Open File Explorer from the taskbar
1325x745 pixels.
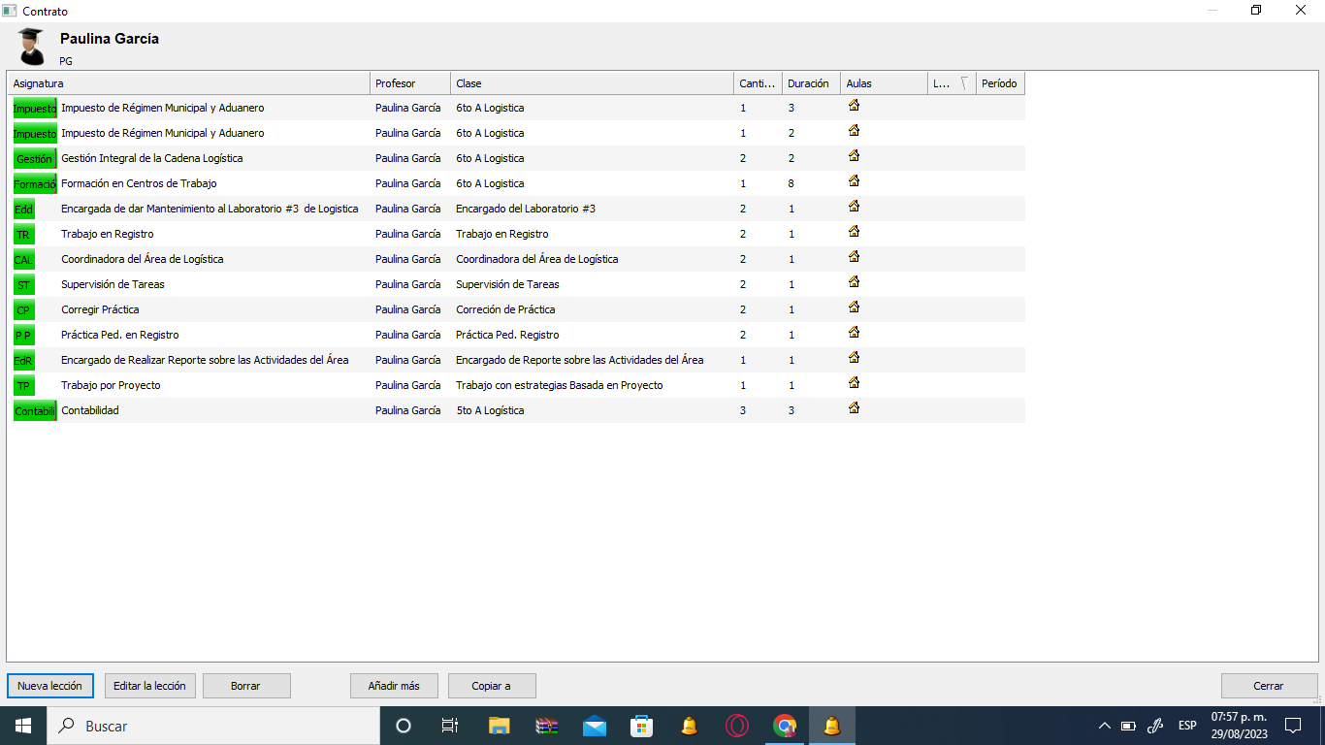pos(499,726)
